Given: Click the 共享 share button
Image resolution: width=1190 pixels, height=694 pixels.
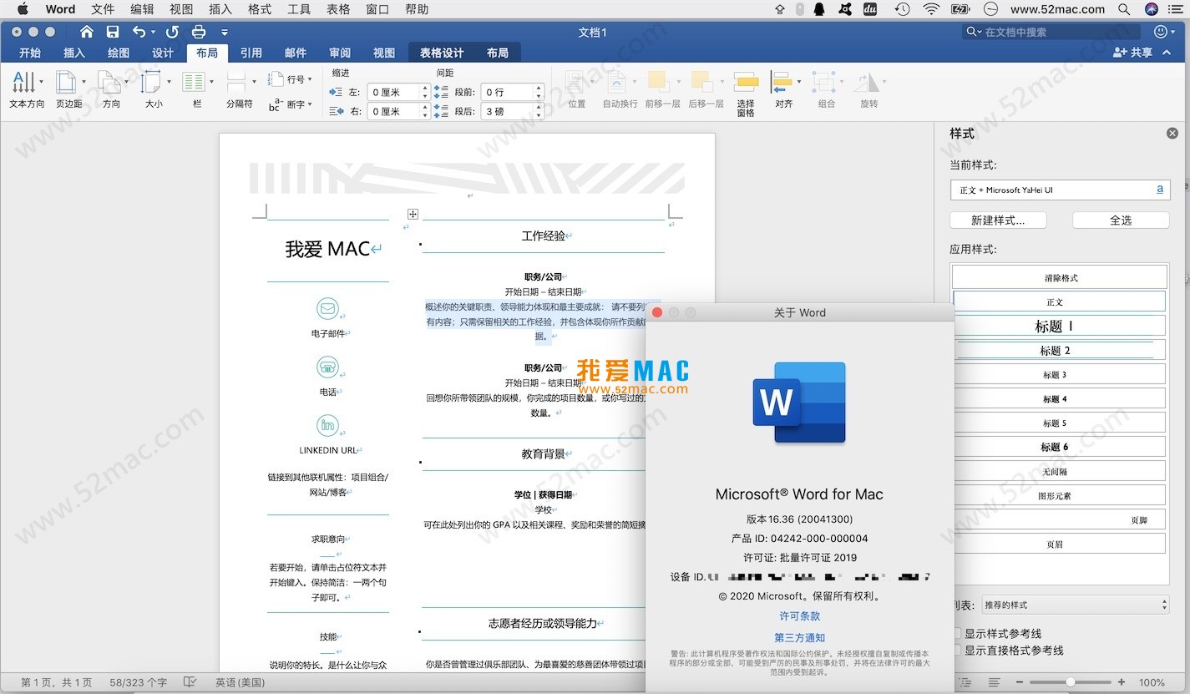Looking at the screenshot, I should (x=1133, y=53).
